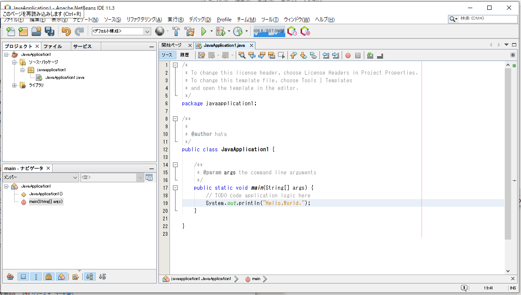Switch to the Start Page tab
The height and width of the screenshot is (295, 521).
pos(172,45)
